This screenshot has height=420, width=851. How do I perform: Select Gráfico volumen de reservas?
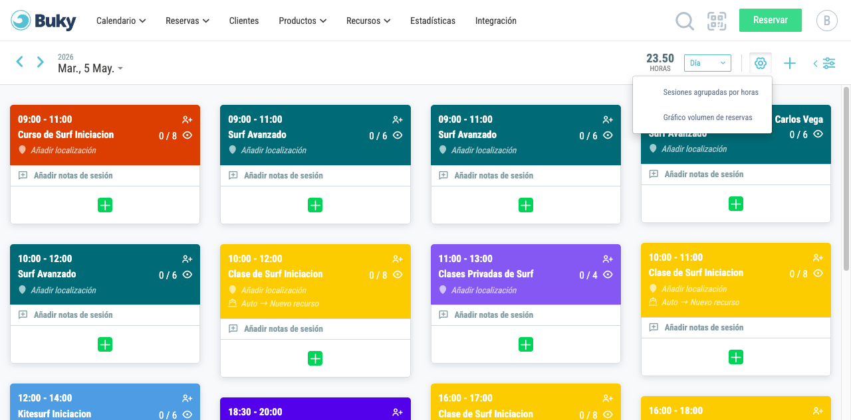click(707, 117)
